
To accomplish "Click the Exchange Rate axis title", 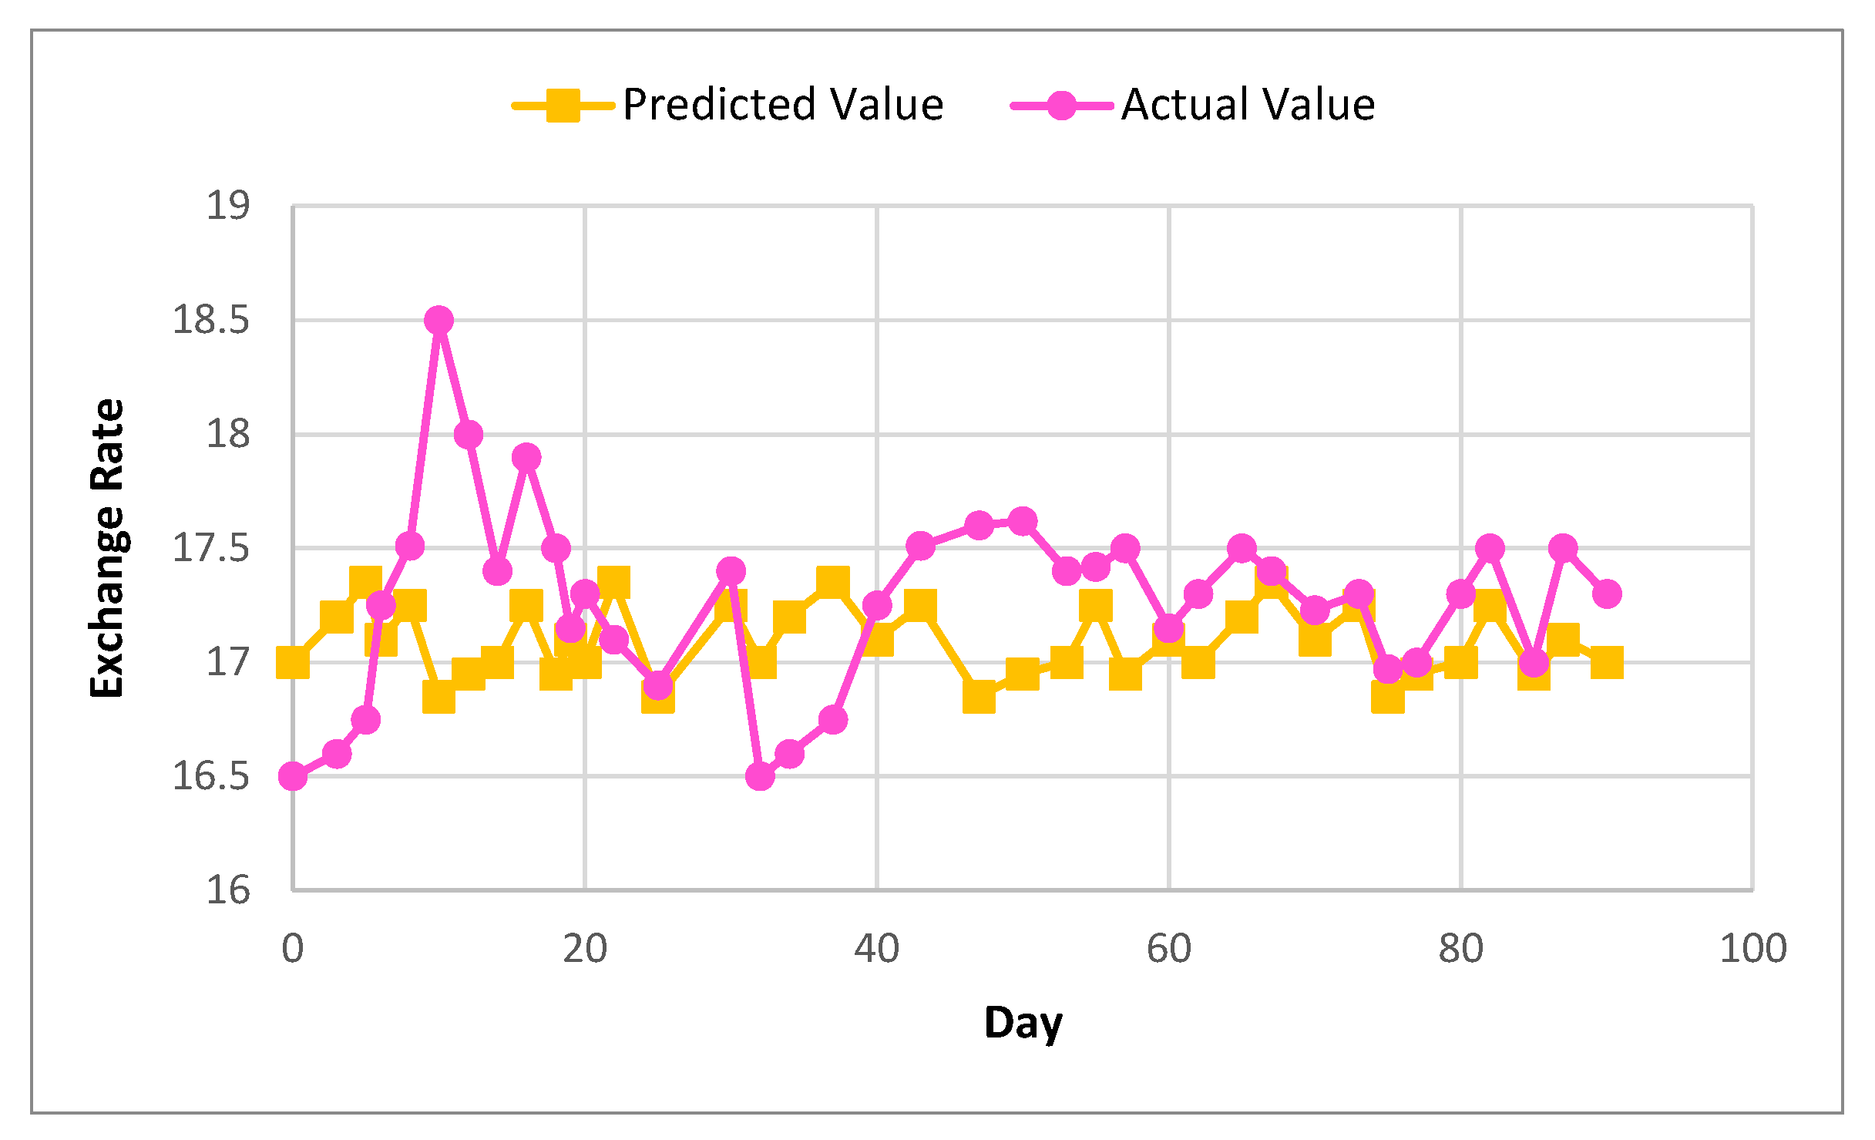I will tap(108, 548).
